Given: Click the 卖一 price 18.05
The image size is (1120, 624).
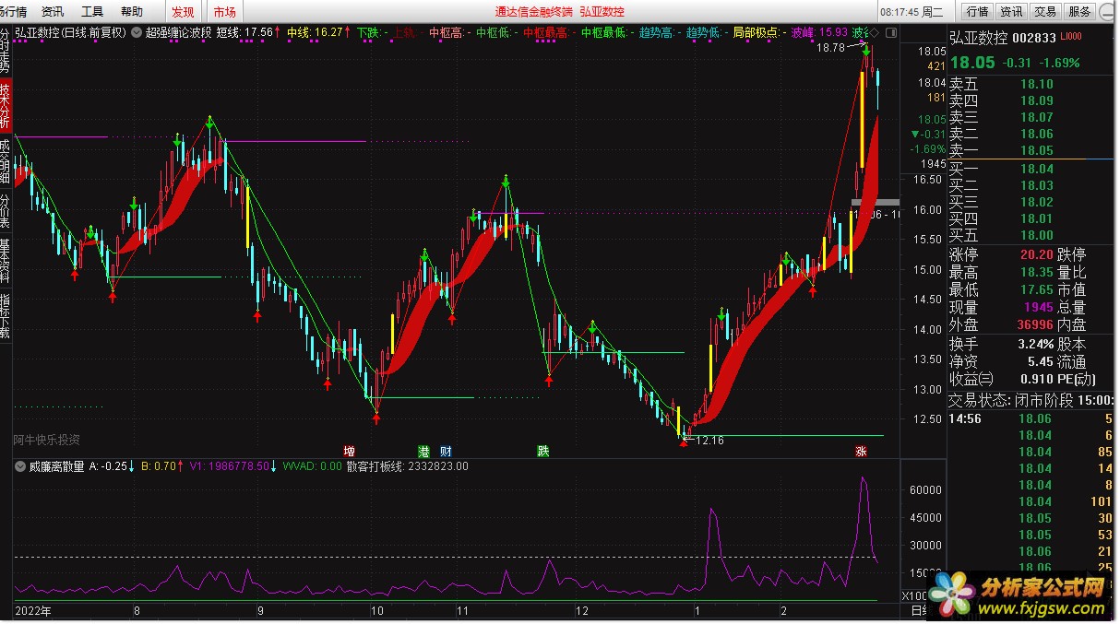Looking at the screenshot, I should (x=1036, y=150).
